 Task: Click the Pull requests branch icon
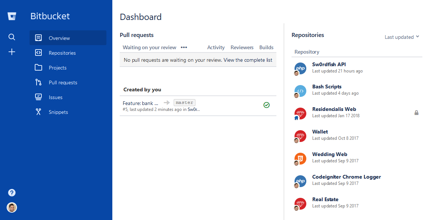pyautogui.click(x=38, y=82)
